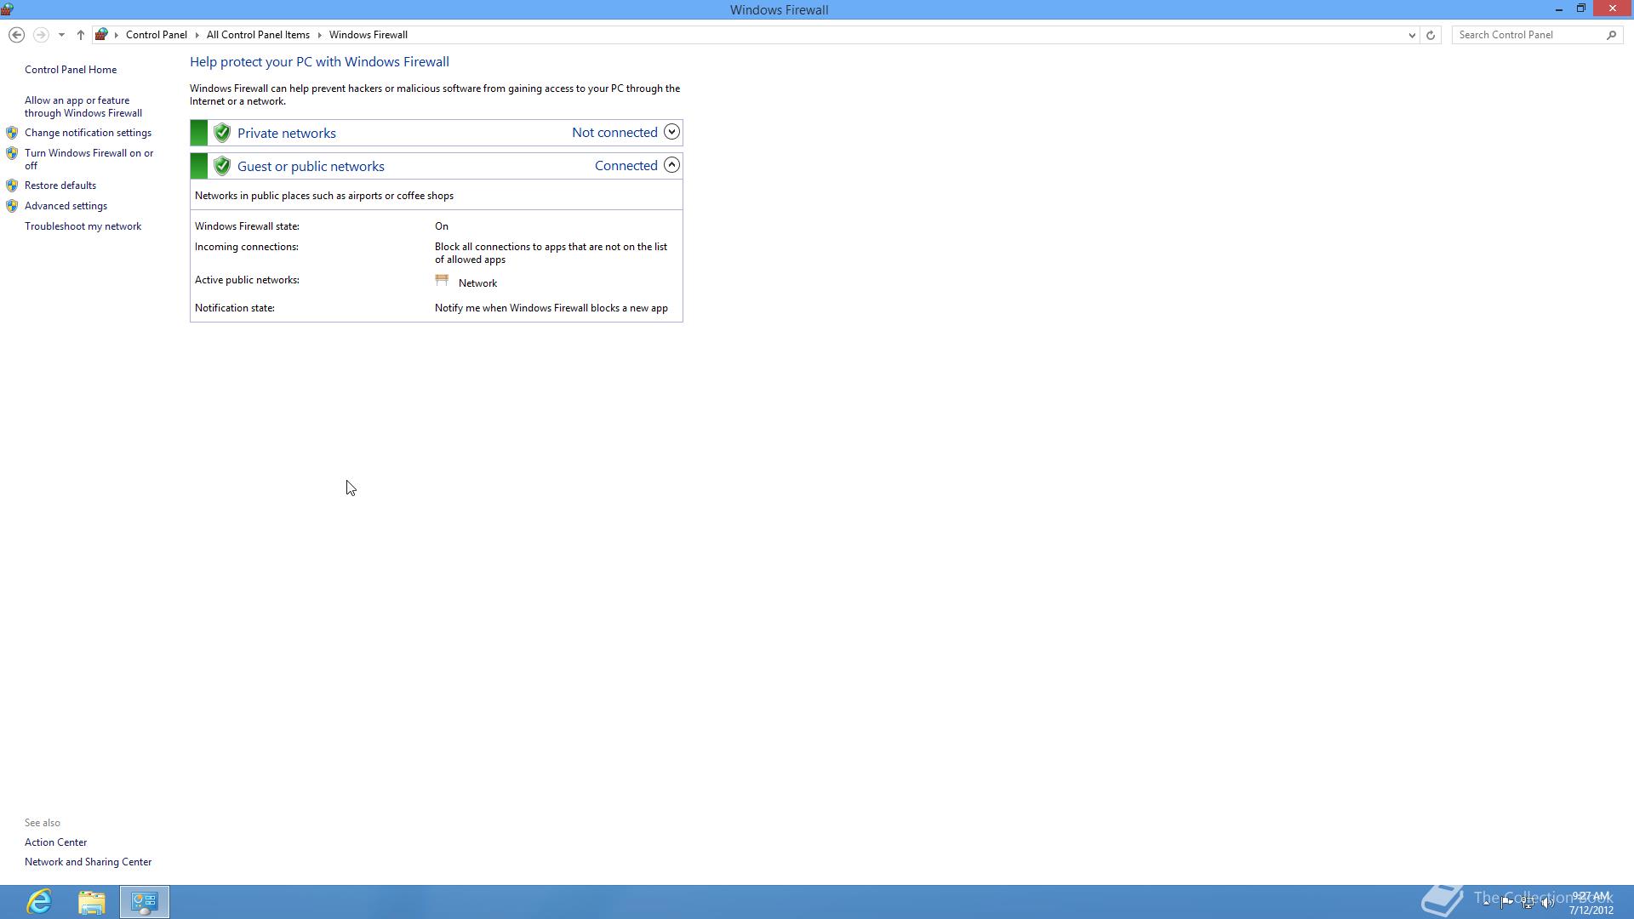Click the green shield of Guest or public networks
Screen dimensions: 1634x919
tap(222, 166)
